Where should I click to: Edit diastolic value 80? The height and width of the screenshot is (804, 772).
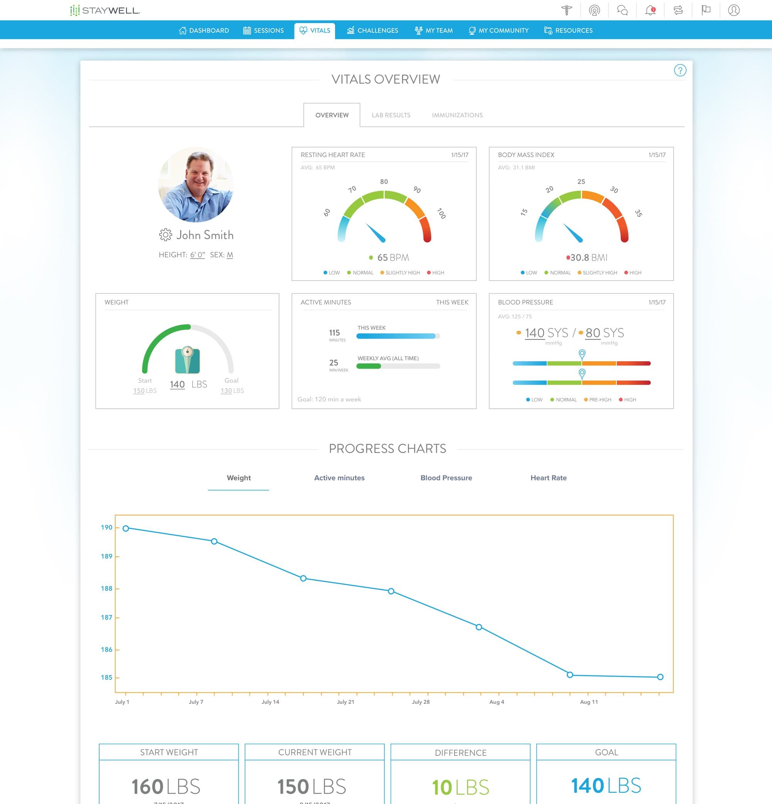pos(593,333)
